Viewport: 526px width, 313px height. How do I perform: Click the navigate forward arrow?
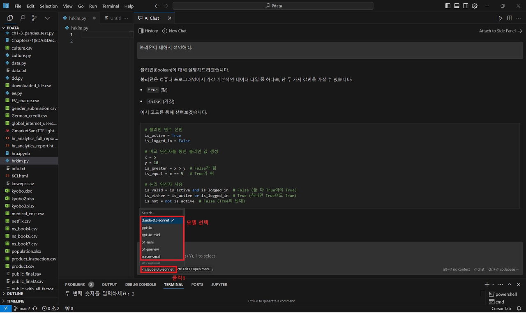[x=166, y=6]
